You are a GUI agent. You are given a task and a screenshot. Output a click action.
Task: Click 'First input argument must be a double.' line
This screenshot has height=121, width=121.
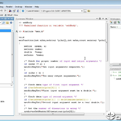point(60,91)
